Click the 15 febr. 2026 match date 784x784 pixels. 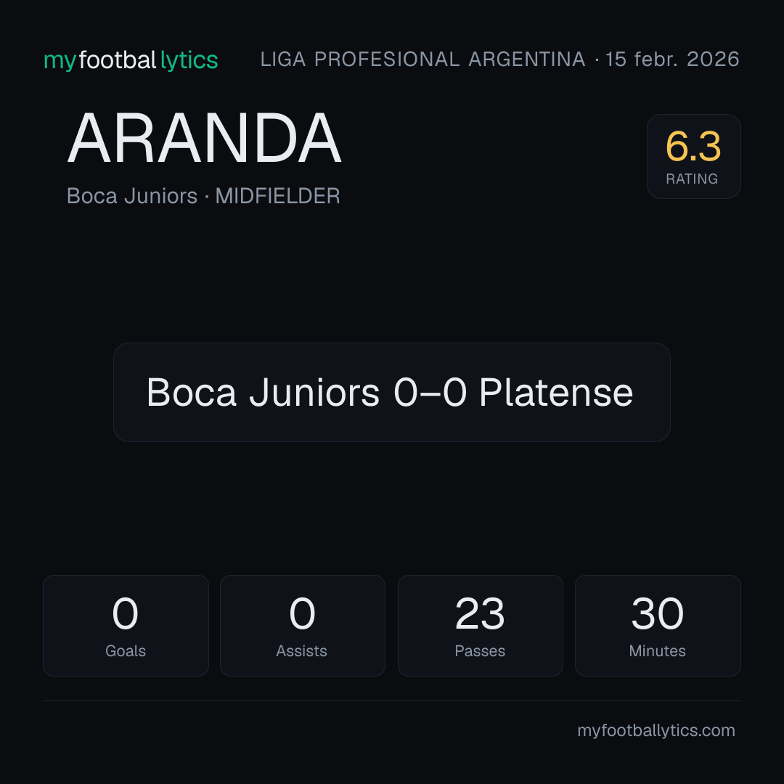point(672,60)
